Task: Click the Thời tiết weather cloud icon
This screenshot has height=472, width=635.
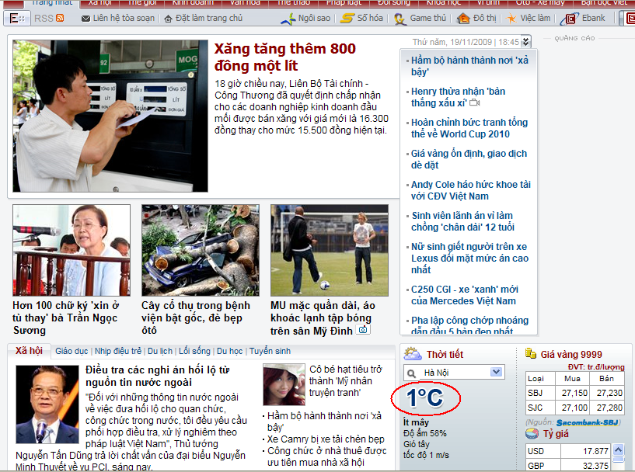Action: click(x=413, y=354)
